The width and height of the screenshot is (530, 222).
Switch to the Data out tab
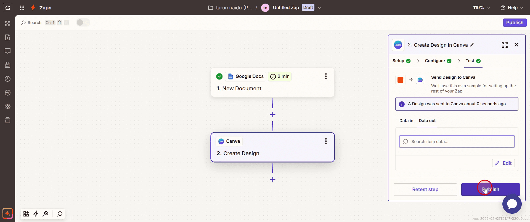(x=427, y=121)
